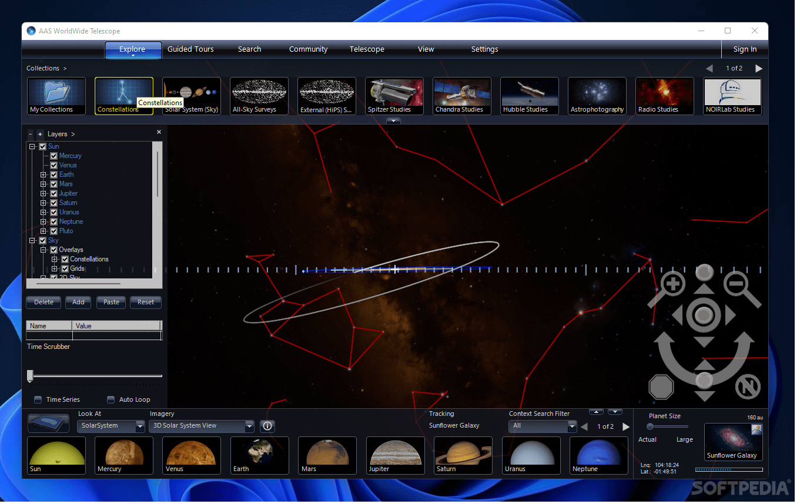Click the Delete layer button
This screenshot has height=504, width=800.
click(44, 303)
